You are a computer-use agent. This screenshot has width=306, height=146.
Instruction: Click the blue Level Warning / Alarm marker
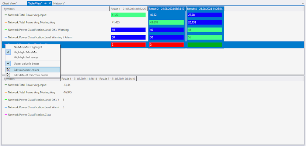pos(6,37)
